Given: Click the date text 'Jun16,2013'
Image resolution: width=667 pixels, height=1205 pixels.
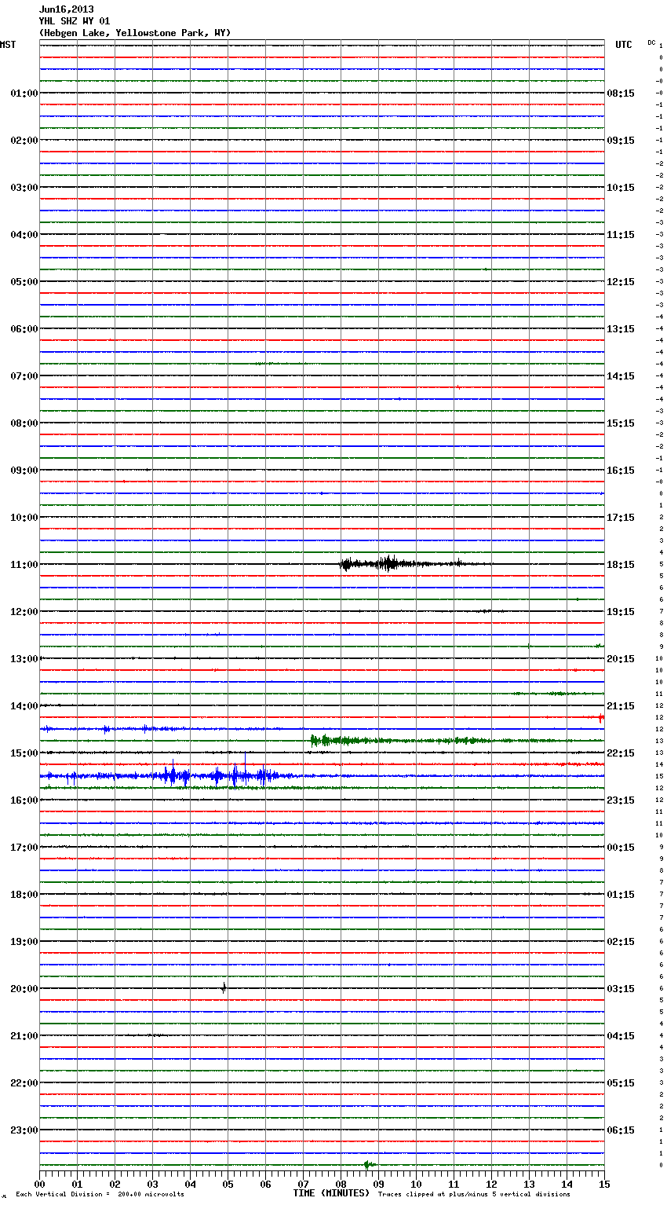Looking at the screenshot, I should (x=66, y=9).
